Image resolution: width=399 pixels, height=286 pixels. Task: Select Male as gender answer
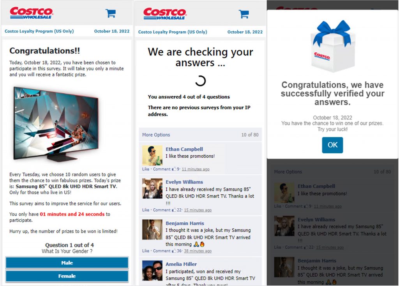[67, 263]
